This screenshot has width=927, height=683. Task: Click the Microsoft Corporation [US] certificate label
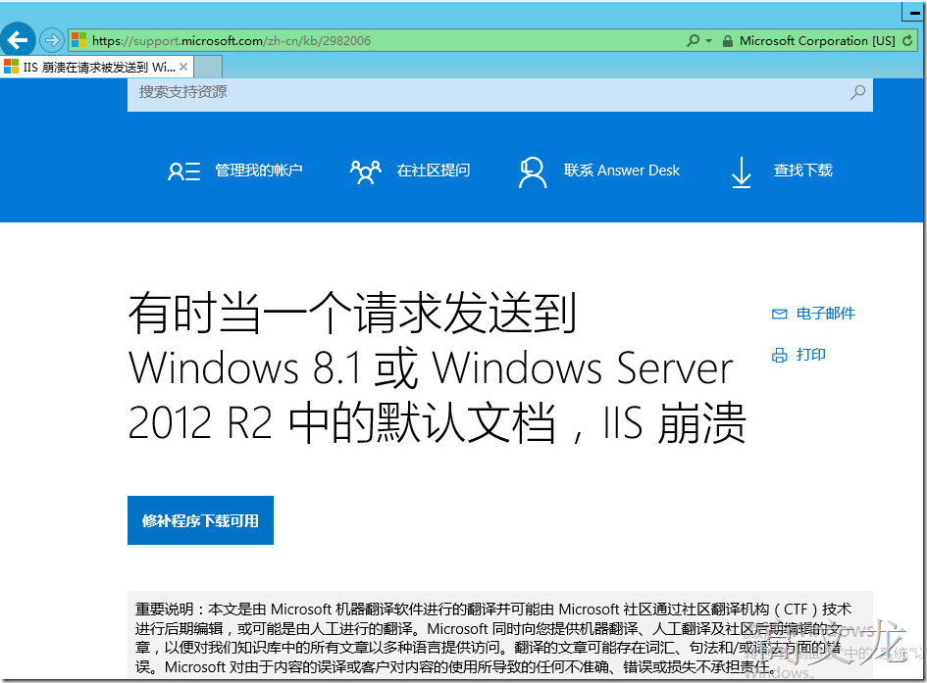(x=817, y=41)
